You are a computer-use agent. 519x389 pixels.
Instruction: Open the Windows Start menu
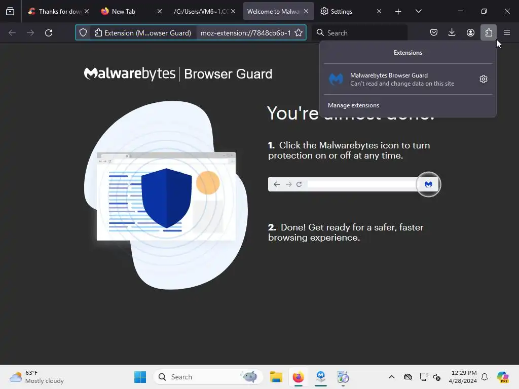coord(140,377)
